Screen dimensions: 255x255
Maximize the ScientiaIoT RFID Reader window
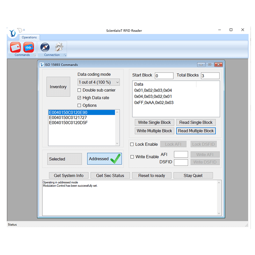[231, 30]
